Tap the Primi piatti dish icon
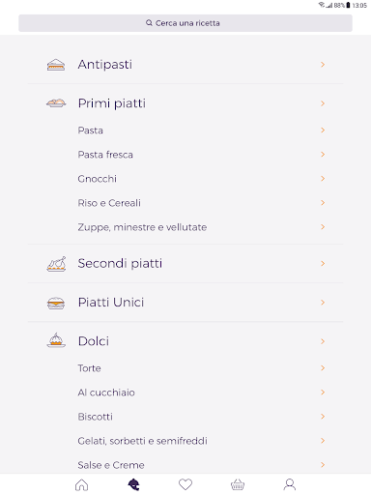Image resolution: width=371 pixels, height=495 pixels. pyautogui.click(x=56, y=103)
